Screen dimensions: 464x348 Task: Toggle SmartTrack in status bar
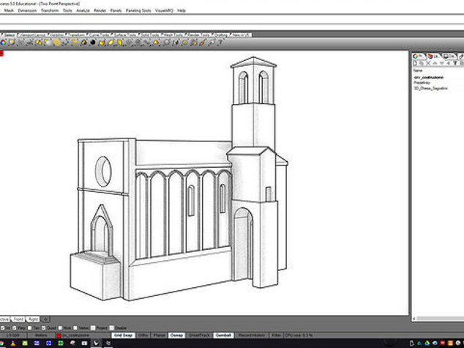199,336
